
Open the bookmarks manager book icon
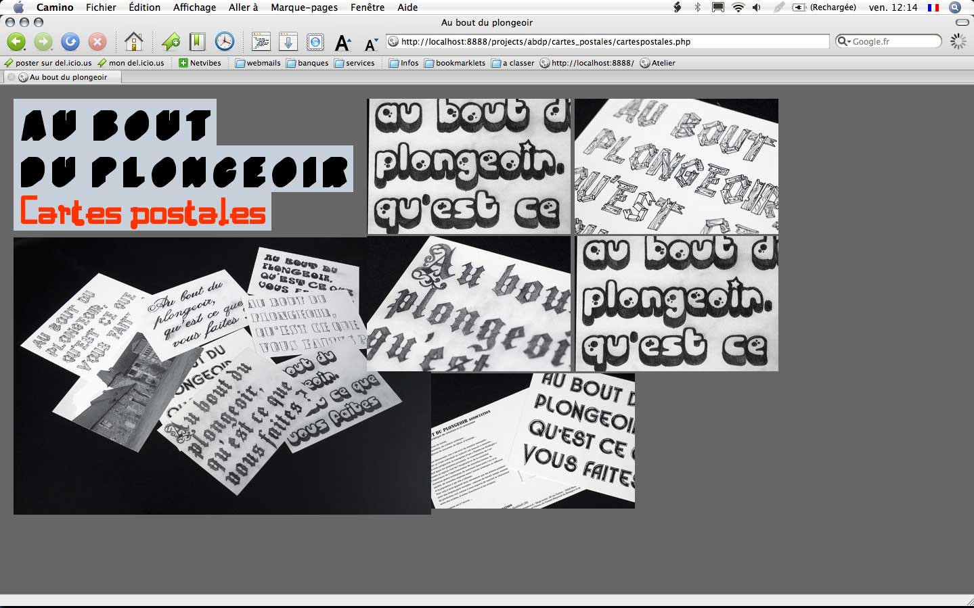coord(197,42)
